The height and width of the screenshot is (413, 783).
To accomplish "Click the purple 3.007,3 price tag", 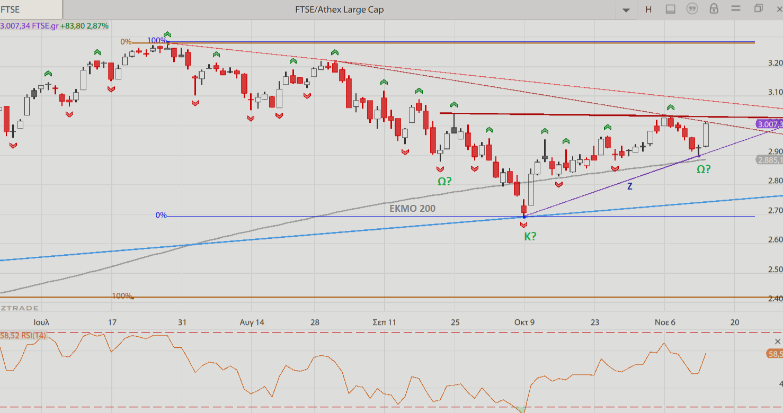I will 770,124.
